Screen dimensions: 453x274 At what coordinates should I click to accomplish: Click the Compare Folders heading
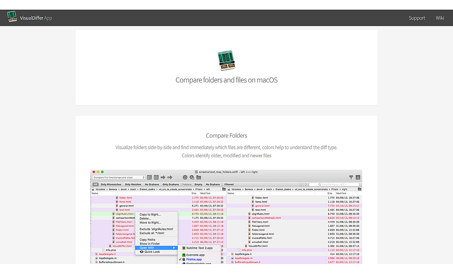point(227,136)
